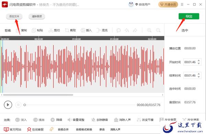The width and height of the screenshot is (206, 134).
Task: Click the restore-all icon beside the undo arrow
Action: pyautogui.click(x=118, y=30)
